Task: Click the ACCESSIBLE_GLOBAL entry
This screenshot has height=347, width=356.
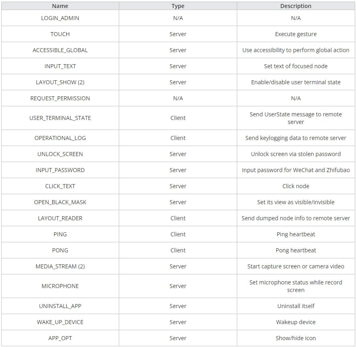Action: 60,50
